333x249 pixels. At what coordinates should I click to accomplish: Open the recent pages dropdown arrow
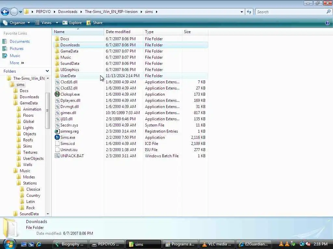[20, 12]
